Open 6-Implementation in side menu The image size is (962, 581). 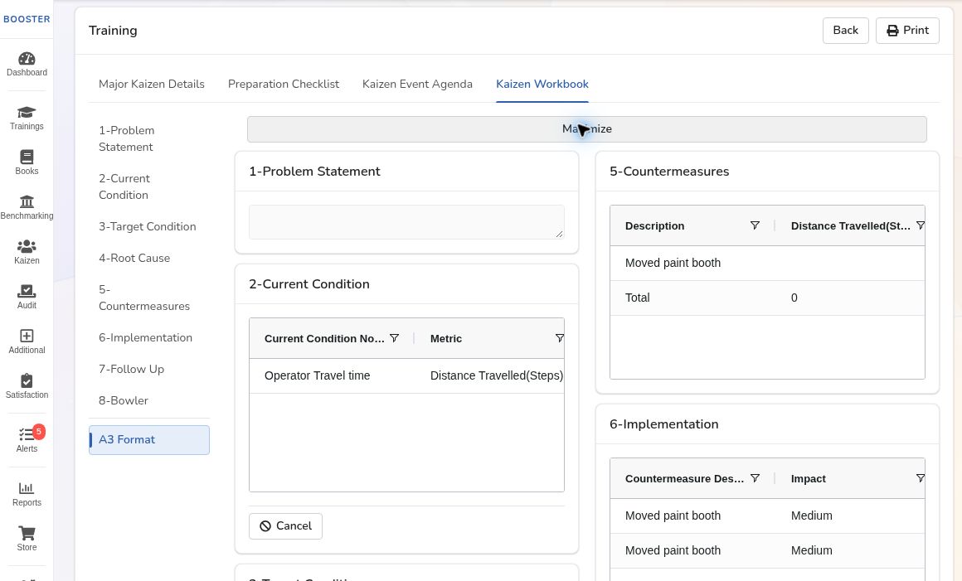[x=149, y=337]
